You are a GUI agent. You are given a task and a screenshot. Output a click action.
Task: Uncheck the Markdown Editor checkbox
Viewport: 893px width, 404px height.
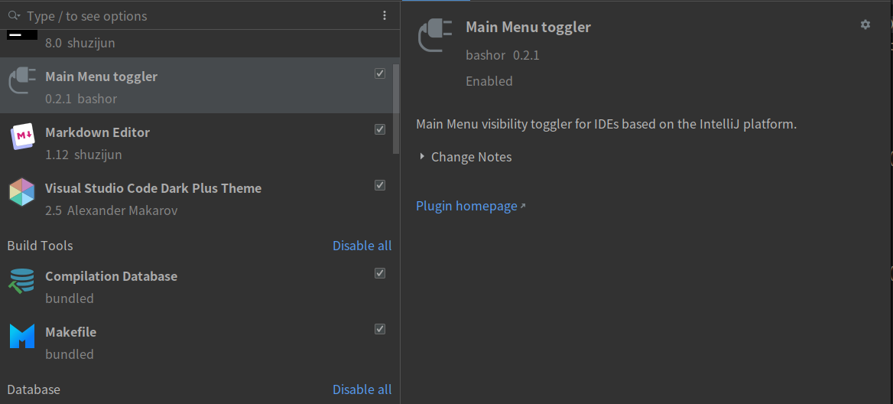(380, 129)
